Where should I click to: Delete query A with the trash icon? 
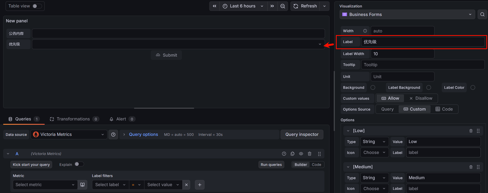pyautogui.click(x=310, y=154)
